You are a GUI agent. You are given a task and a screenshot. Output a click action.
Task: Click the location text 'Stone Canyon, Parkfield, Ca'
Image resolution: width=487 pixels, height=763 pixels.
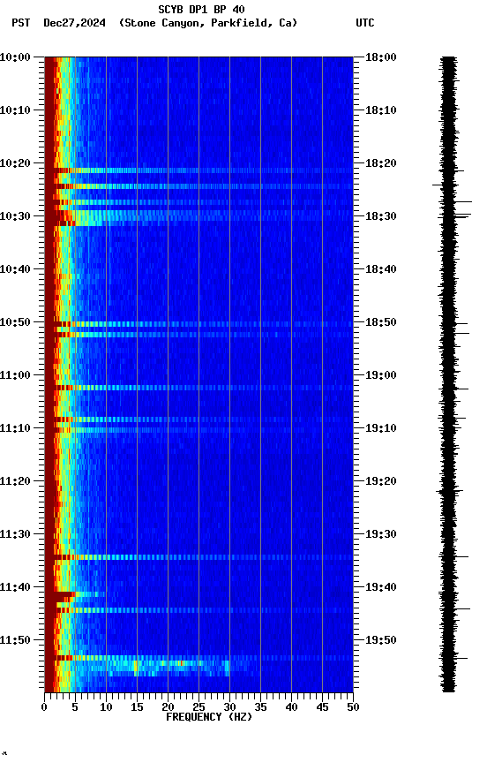click(208, 23)
